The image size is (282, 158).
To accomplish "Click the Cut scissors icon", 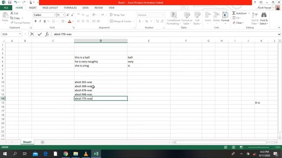I will (12, 13).
